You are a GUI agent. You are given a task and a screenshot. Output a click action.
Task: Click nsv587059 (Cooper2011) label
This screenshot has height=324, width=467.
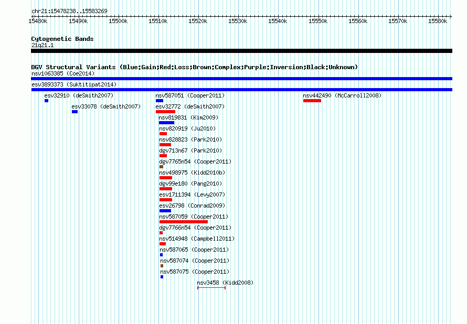pos(194,217)
